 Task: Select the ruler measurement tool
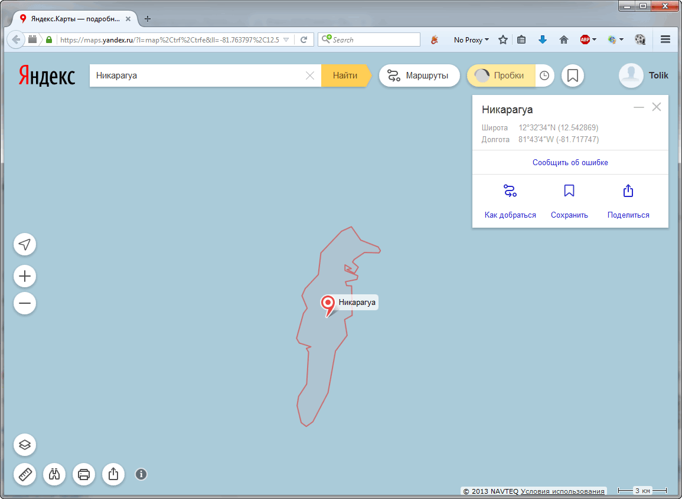[x=25, y=474]
